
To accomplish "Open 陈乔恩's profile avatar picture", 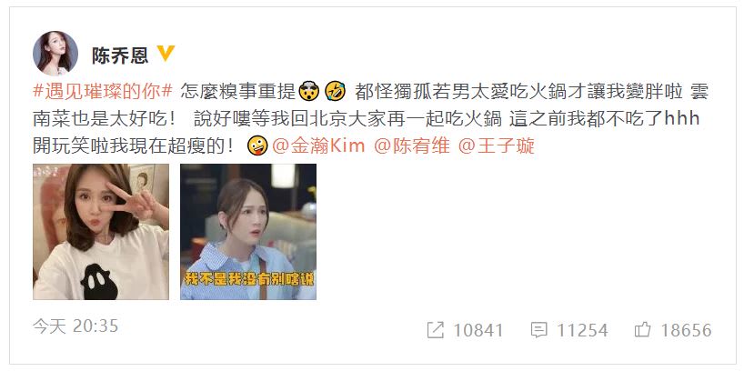I will (55, 54).
